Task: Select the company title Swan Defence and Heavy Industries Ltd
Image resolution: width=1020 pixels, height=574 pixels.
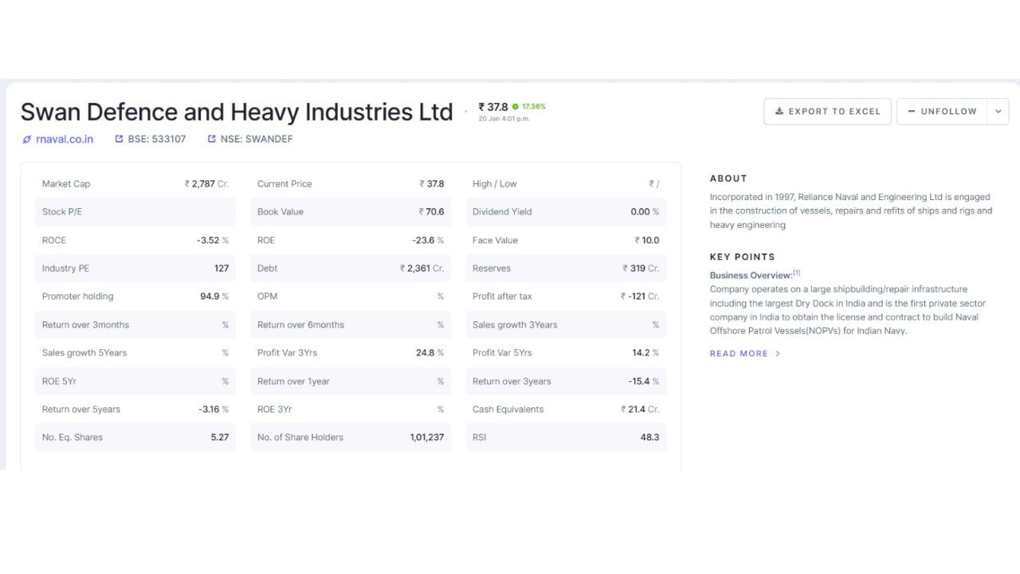Action: 237,112
